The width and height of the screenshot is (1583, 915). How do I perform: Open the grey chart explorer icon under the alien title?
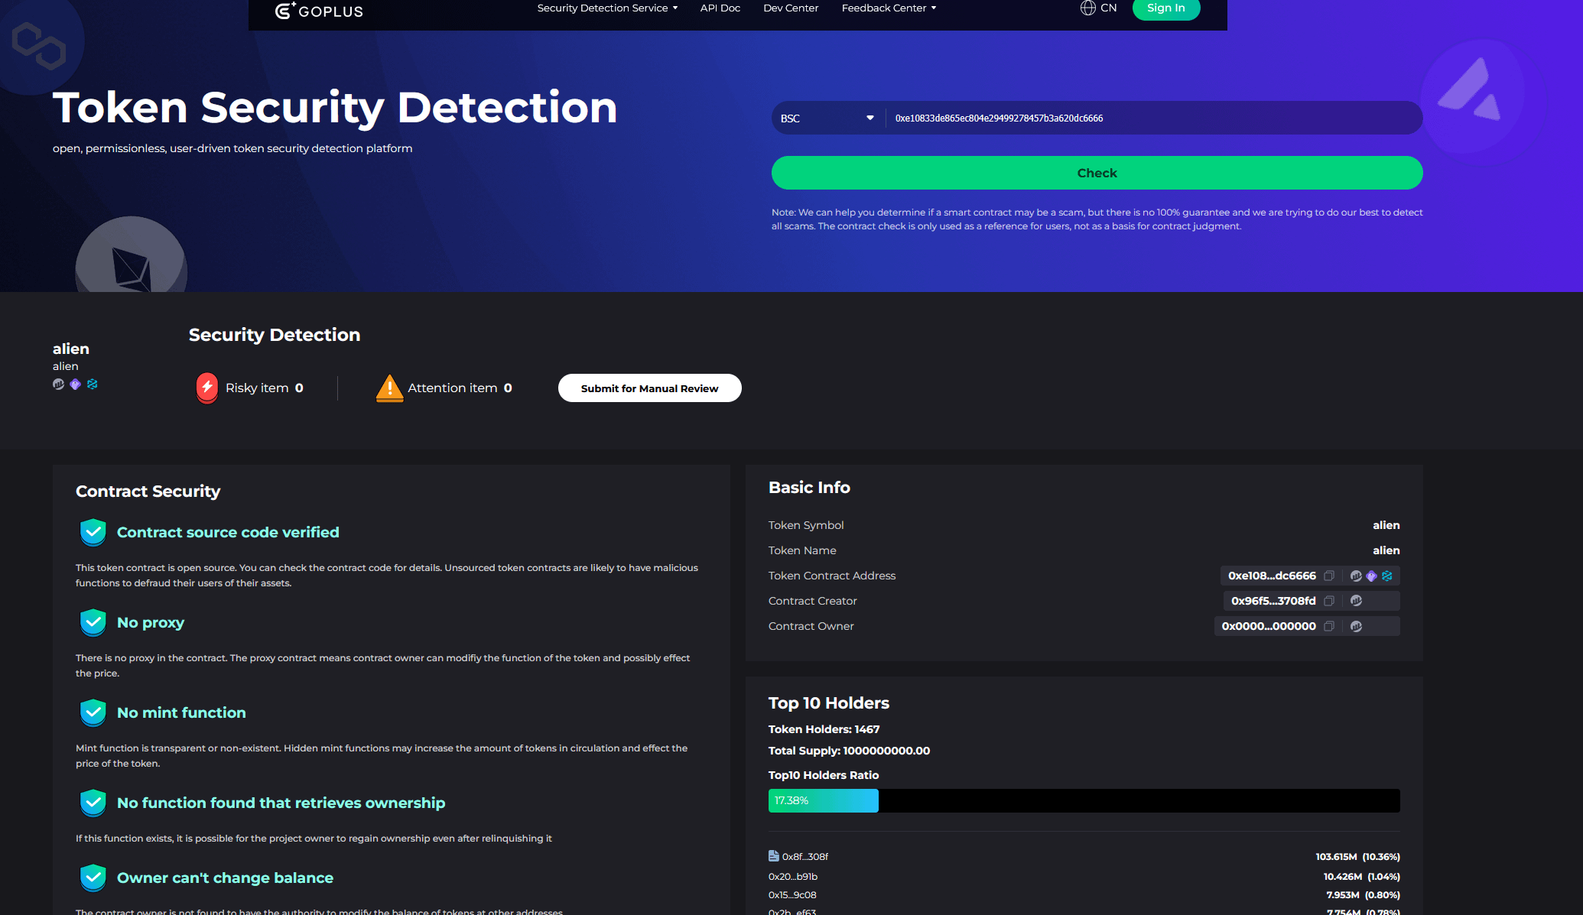coord(58,384)
